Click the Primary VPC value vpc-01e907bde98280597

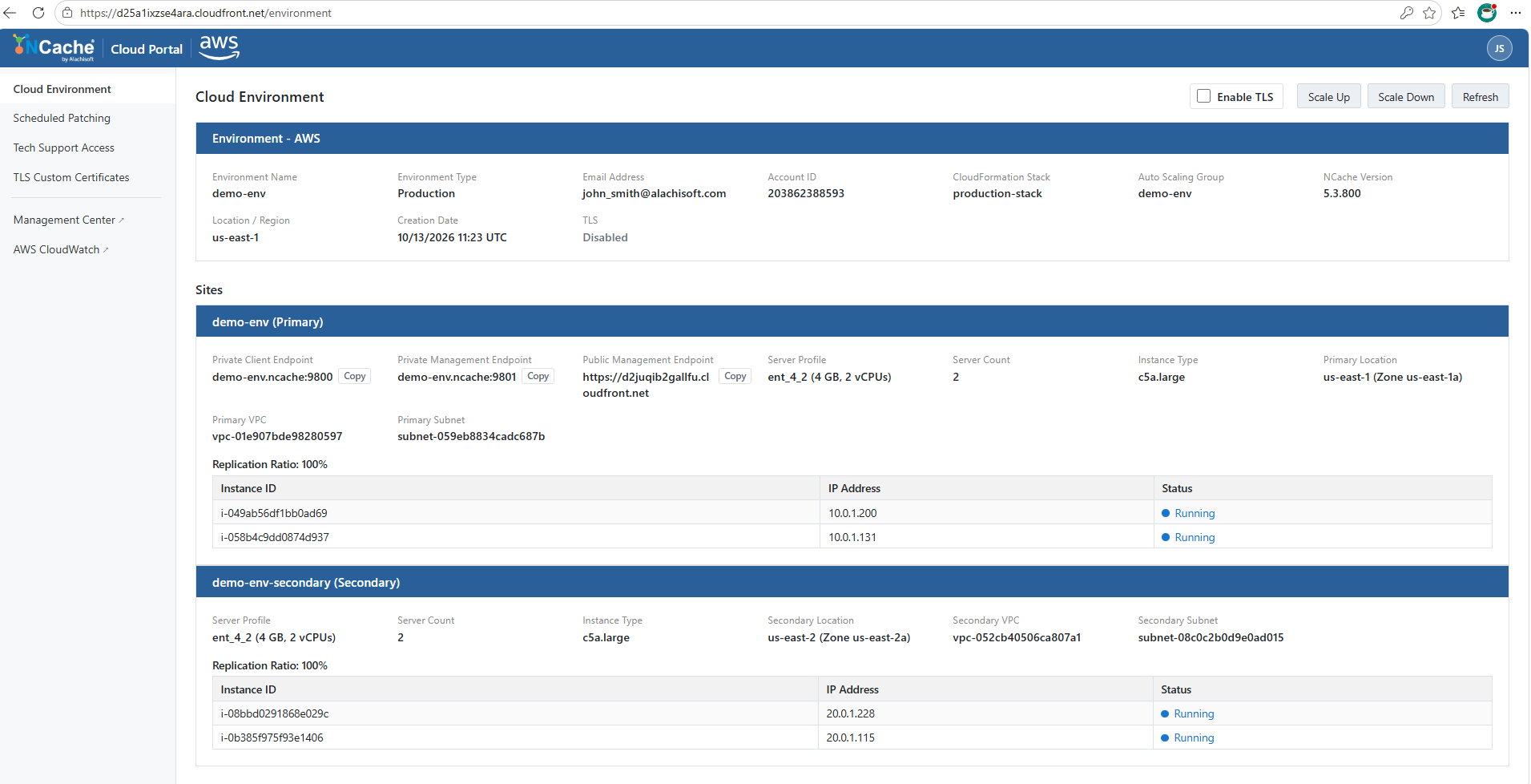(x=277, y=436)
